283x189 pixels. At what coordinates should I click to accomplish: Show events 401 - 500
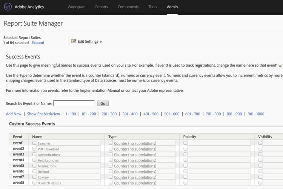tap(151, 114)
